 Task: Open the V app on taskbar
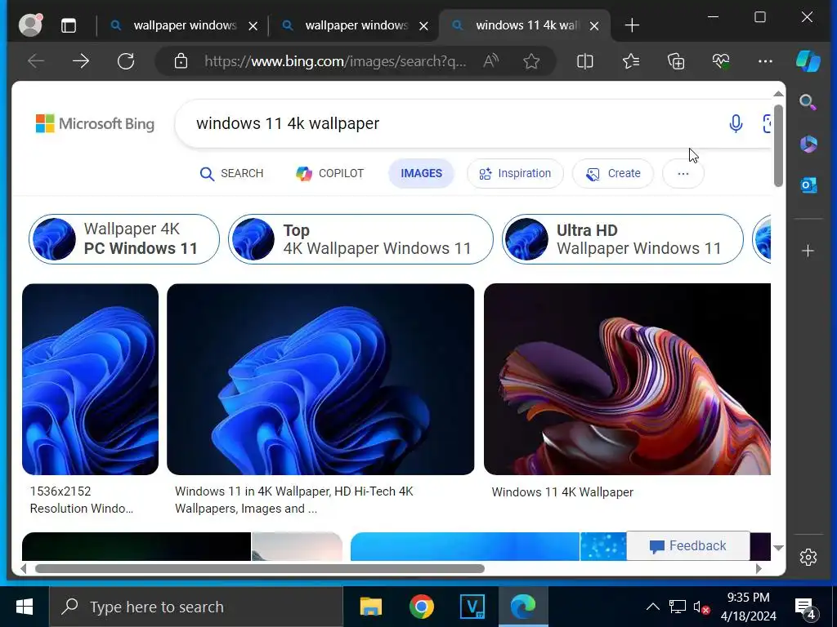472,607
